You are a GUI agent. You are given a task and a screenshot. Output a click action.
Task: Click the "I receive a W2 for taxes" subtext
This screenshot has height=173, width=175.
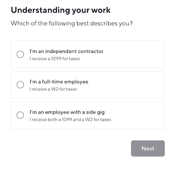point(53,89)
